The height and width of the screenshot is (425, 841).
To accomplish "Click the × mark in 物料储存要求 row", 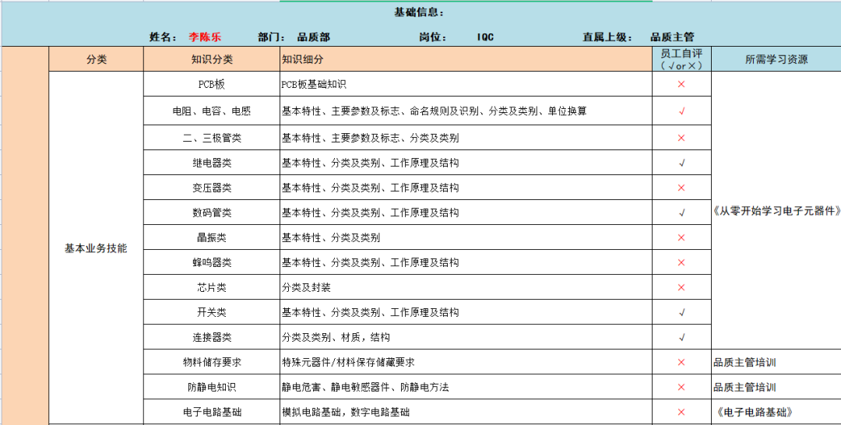I will tap(681, 362).
